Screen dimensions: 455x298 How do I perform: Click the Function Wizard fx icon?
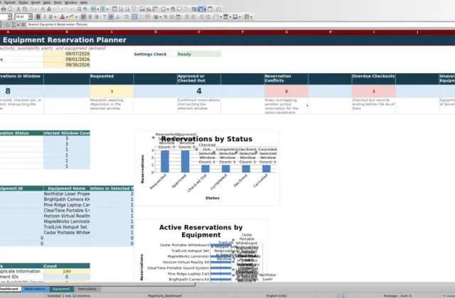point(7,25)
